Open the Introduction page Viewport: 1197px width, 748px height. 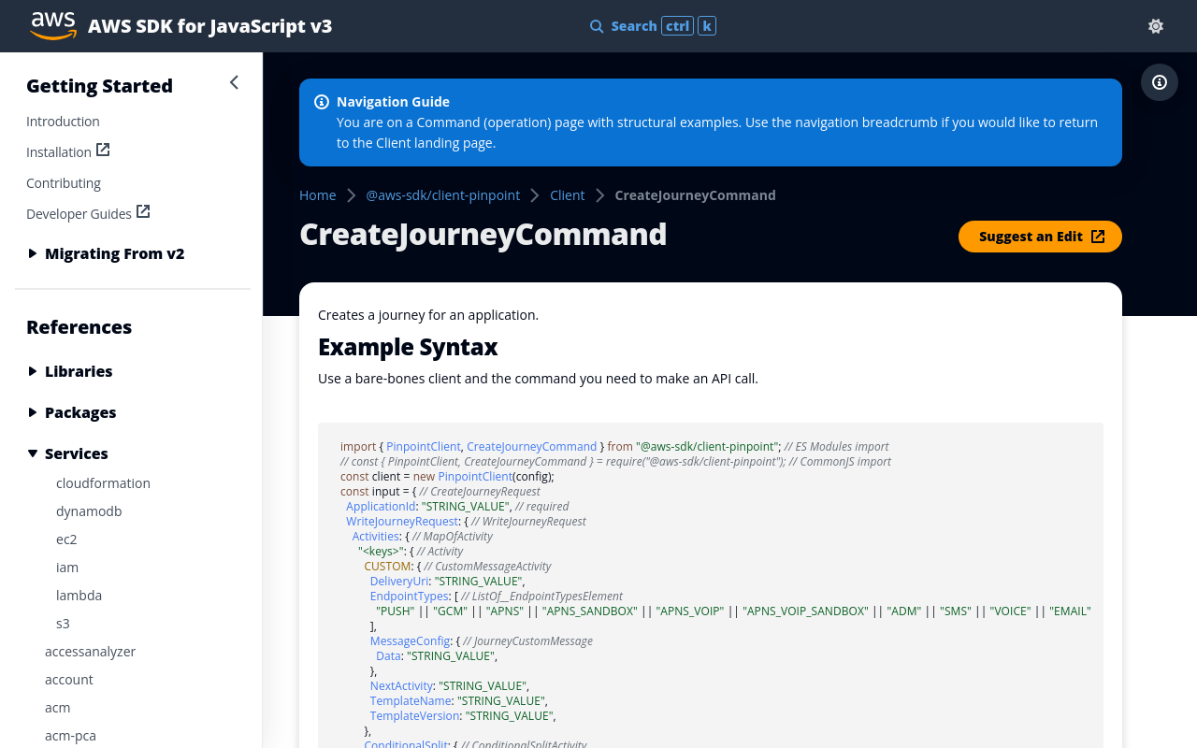pos(63,122)
